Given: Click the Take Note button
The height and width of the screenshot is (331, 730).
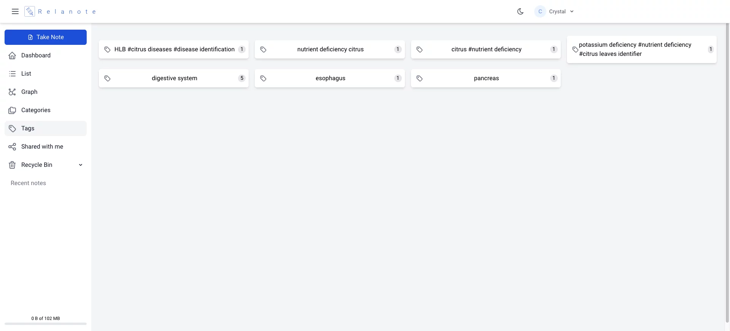Looking at the screenshot, I should 46,37.
